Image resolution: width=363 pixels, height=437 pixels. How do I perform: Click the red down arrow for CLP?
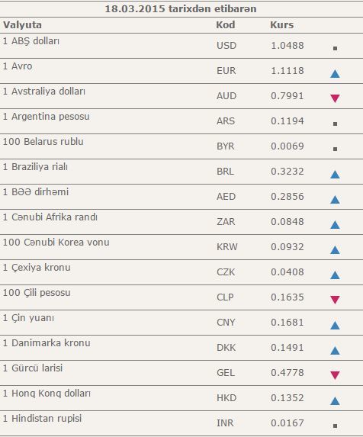pyautogui.click(x=335, y=300)
